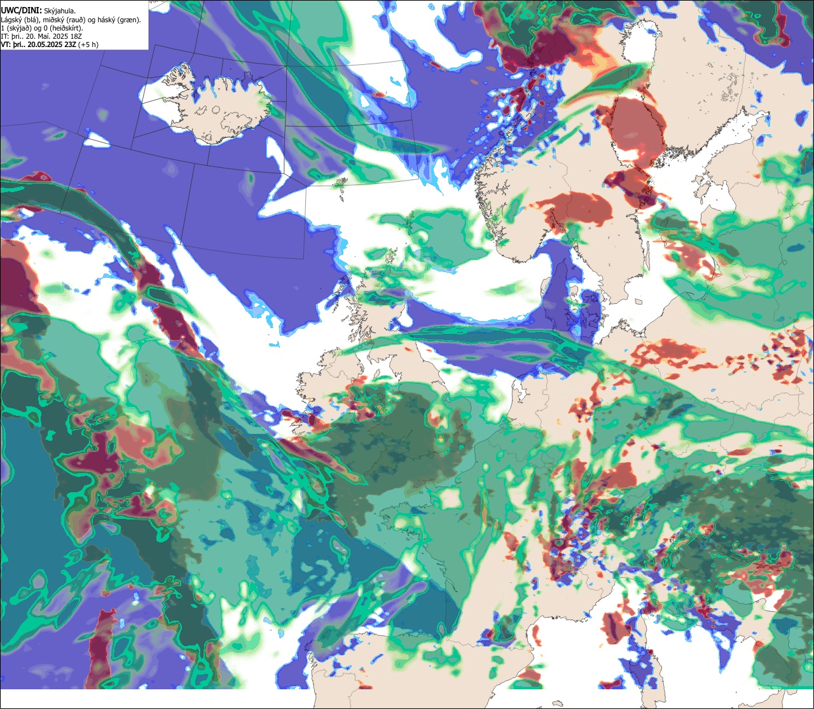814x709 pixels.
Task: Click the "miðský (rauð)" legend text
Action: tap(64, 20)
